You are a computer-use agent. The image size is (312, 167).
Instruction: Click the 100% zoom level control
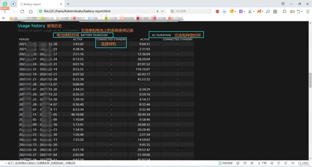tap(303, 163)
